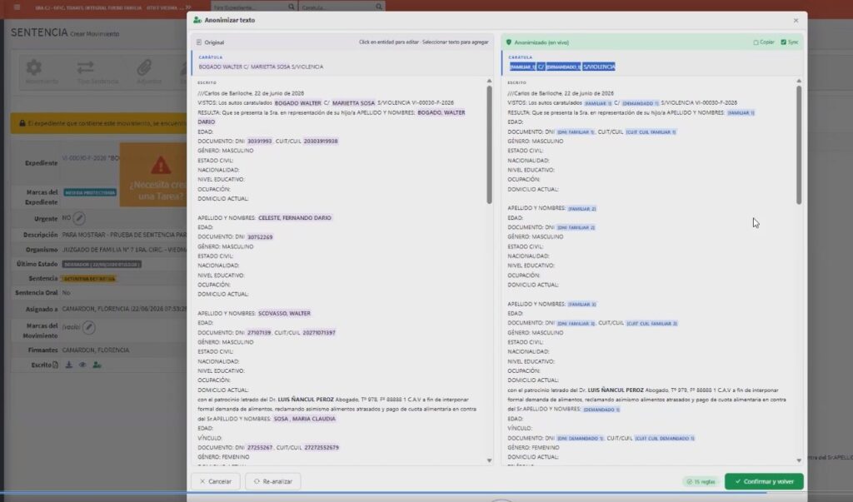The image size is (853, 502).
Task: Click the Anonimizado (en vivo) header label
Action: click(541, 42)
